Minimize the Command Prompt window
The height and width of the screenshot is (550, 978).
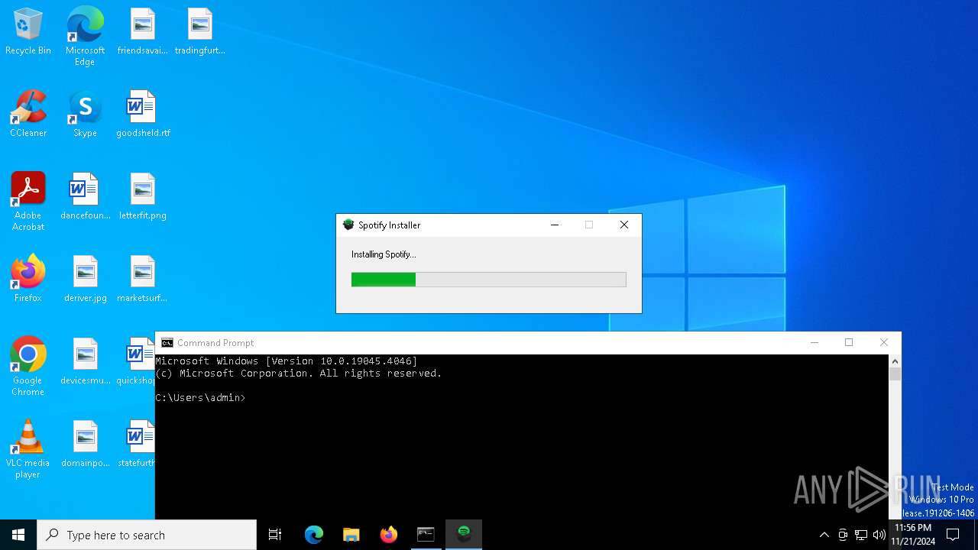pos(814,343)
